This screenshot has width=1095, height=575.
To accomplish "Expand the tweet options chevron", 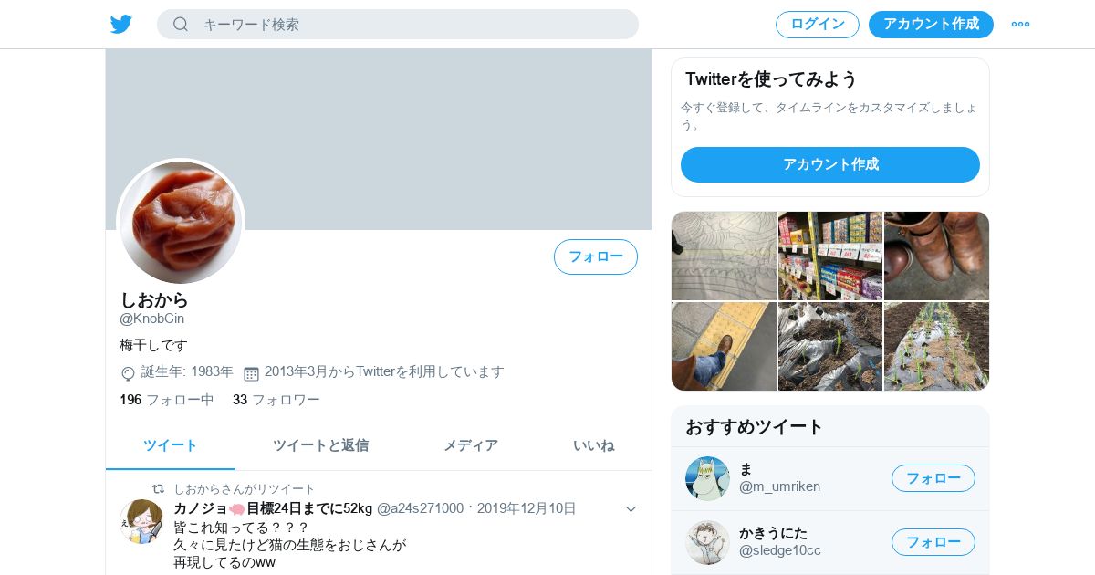I will click(631, 509).
